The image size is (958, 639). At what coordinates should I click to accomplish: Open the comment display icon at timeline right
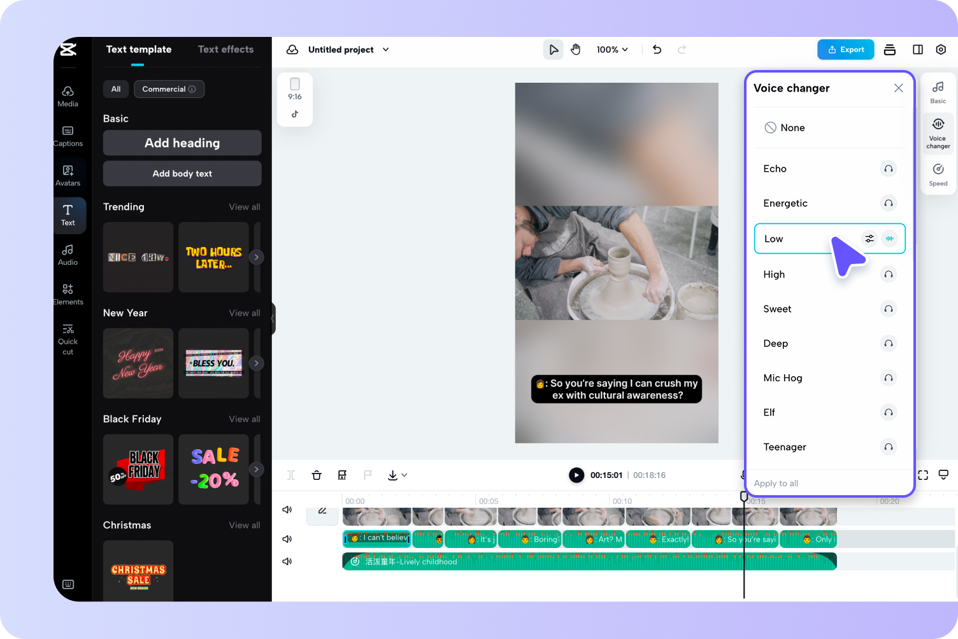[944, 475]
